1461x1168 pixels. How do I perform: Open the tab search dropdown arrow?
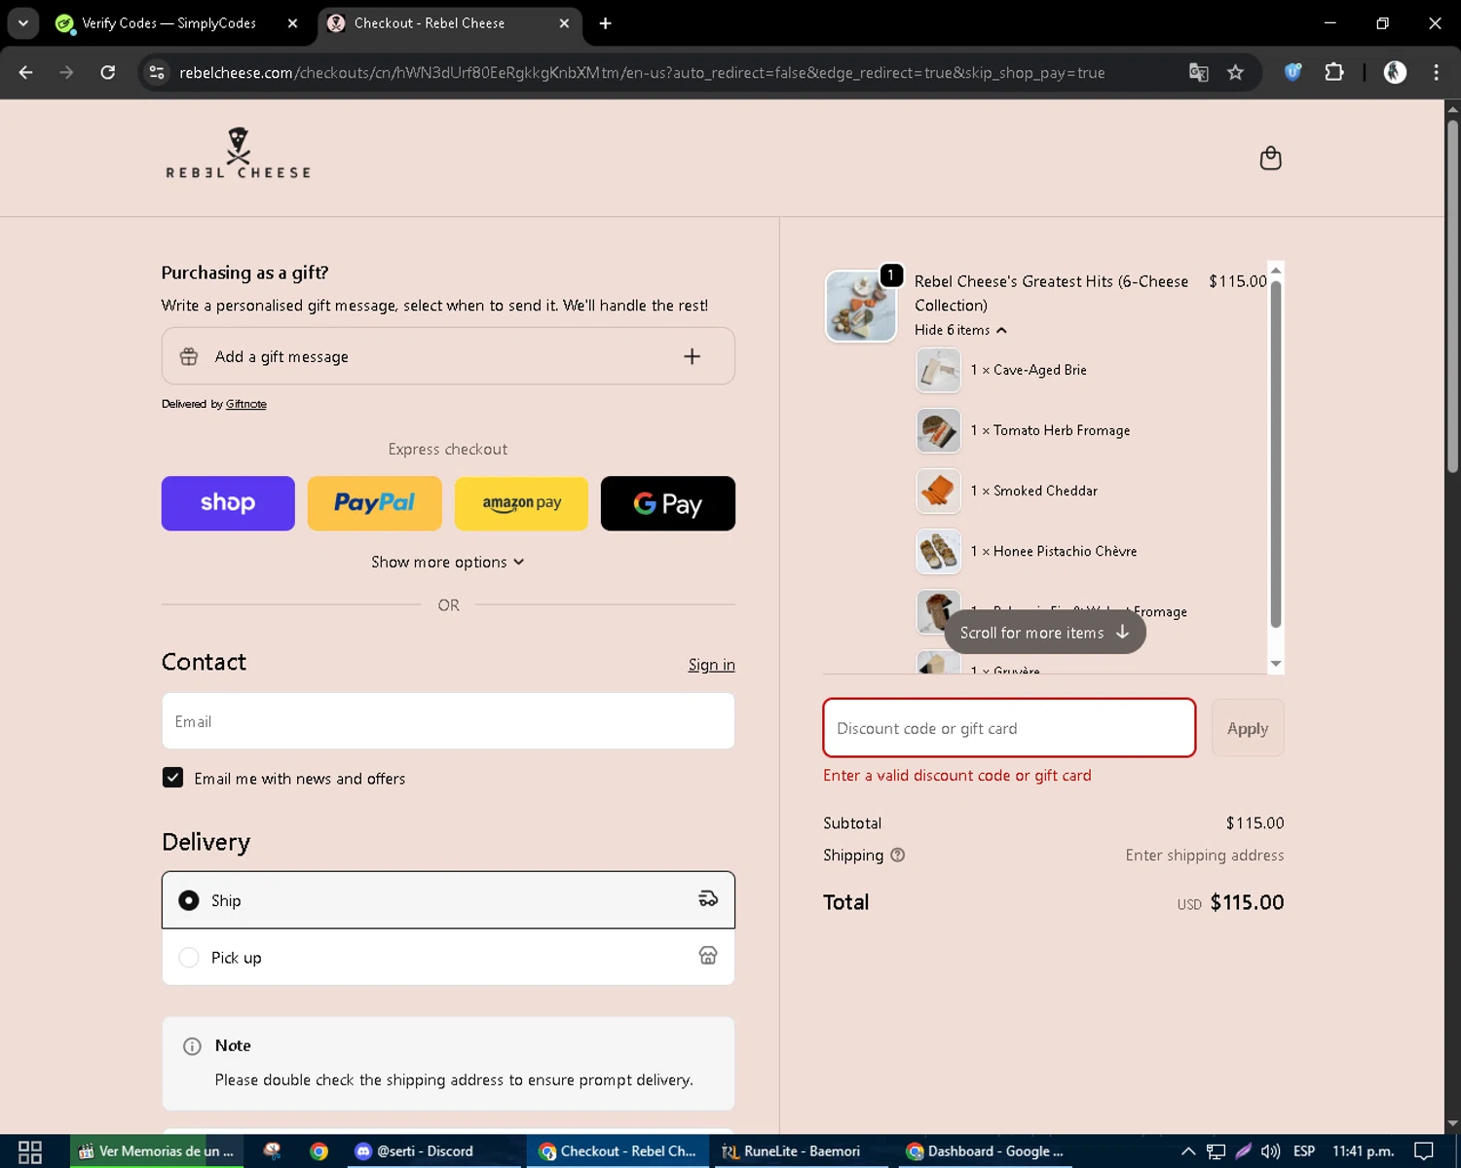click(22, 23)
